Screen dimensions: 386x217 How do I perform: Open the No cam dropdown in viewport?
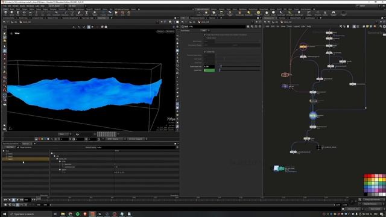click(x=170, y=31)
